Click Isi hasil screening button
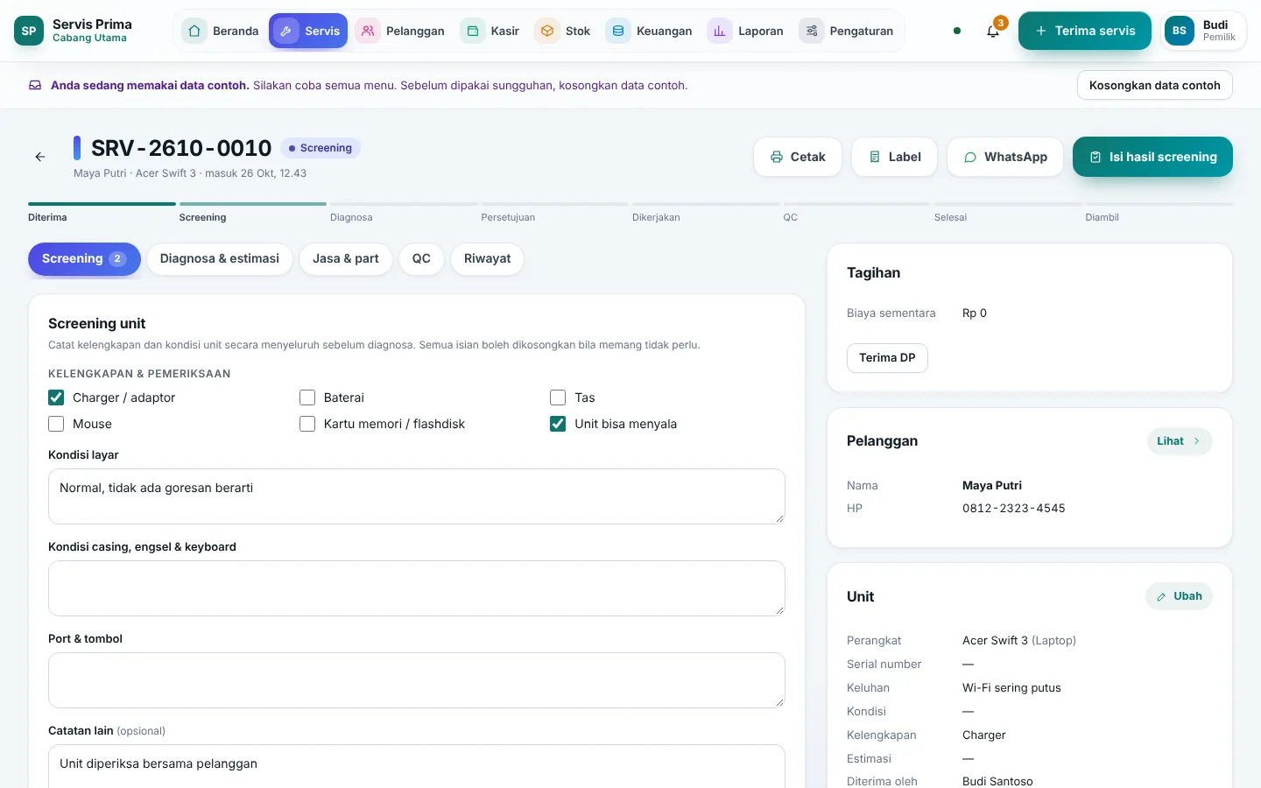 pyautogui.click(x=1152, y=157)
